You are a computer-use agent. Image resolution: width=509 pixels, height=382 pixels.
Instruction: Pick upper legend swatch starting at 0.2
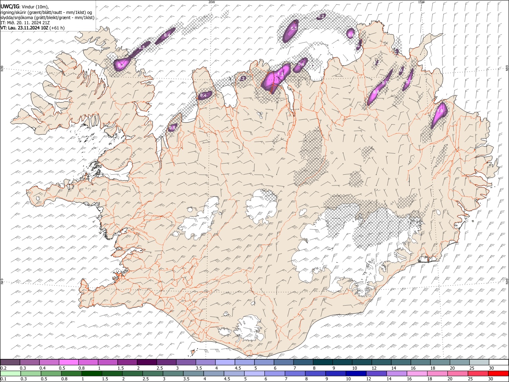pos(10,363)
